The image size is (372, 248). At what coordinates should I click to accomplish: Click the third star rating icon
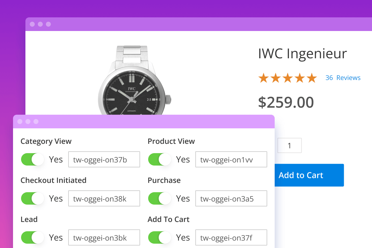(288, 78)
